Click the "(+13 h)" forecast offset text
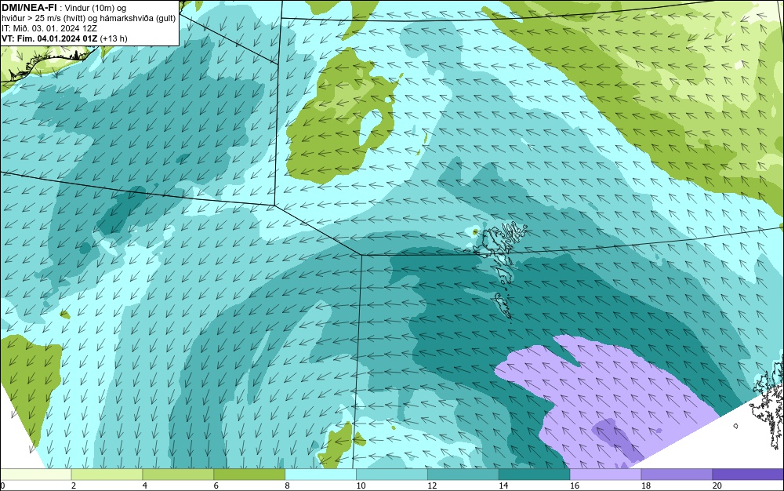This screenshot has width=784, height=491. click(114, 38)
